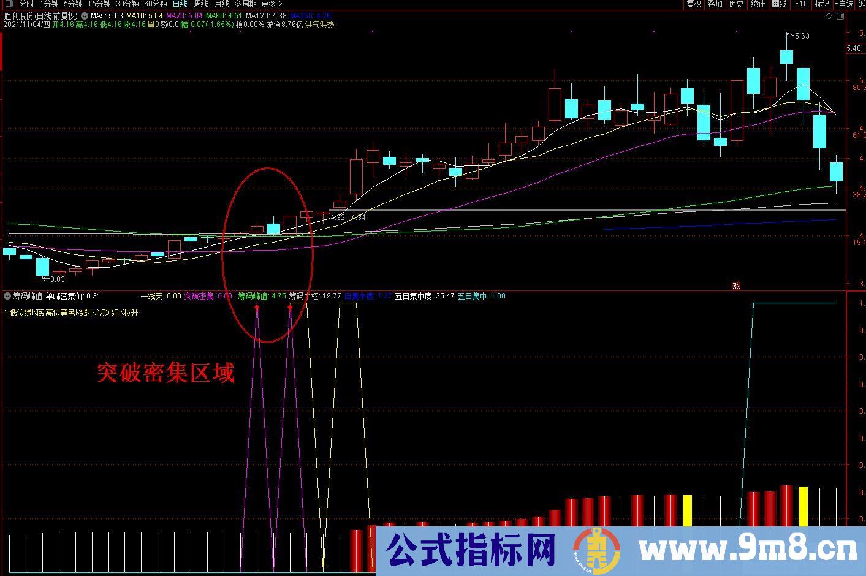This screenshot has height=576, width=866.
Task: Switch to the 60分钟 chart tab
Action: coord(156,4)
